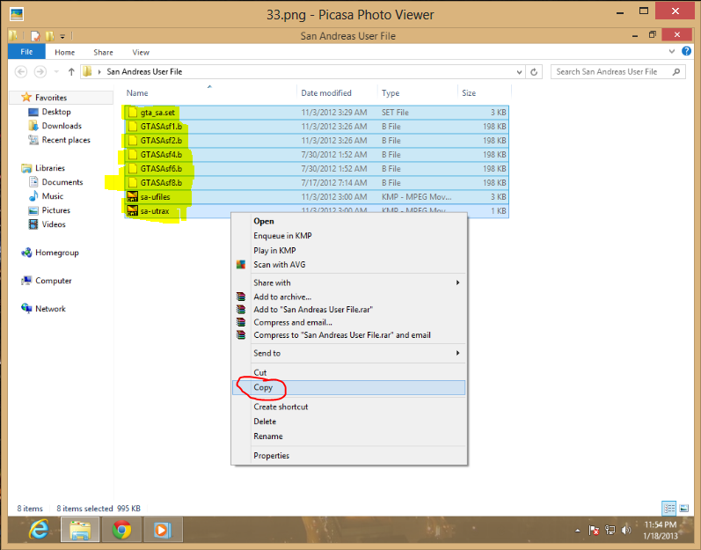This screenshot has height=550, width=701.
Task: Click the Picasa Photo Viewer title icon
Action: point(17,14)
